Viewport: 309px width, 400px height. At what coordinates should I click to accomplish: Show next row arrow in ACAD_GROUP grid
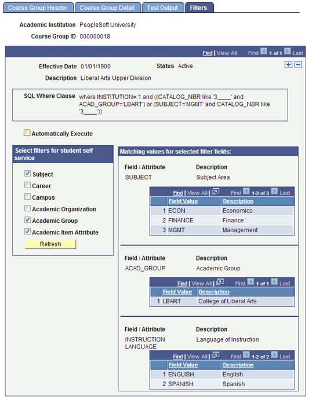tap(274, 281)
